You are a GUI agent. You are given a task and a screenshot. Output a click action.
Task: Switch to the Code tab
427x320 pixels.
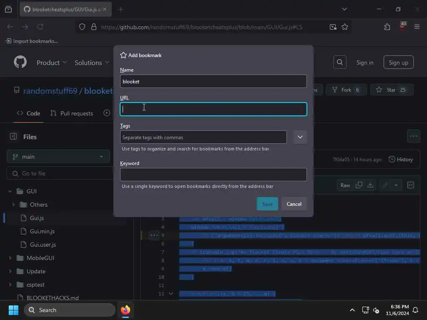tap(28, 113)
